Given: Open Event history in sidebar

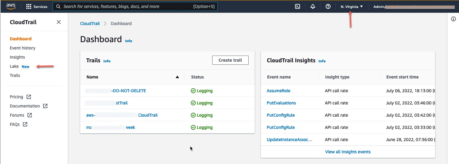Looking at the screenshot, I should point(23,48).
